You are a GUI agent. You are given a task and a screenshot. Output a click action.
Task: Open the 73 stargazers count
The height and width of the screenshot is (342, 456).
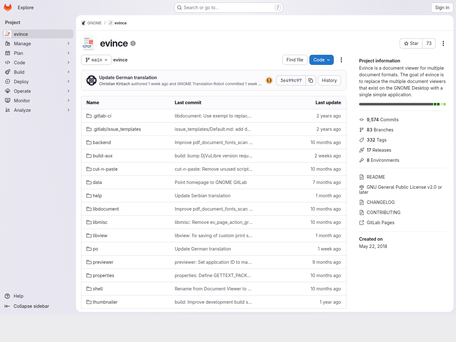point(429,43)
